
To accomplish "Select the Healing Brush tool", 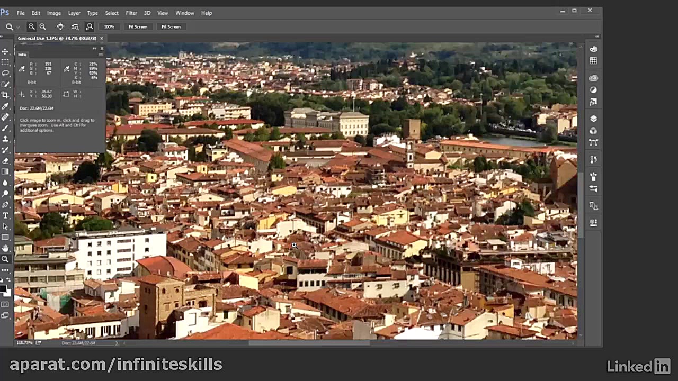I will [5, 117].
